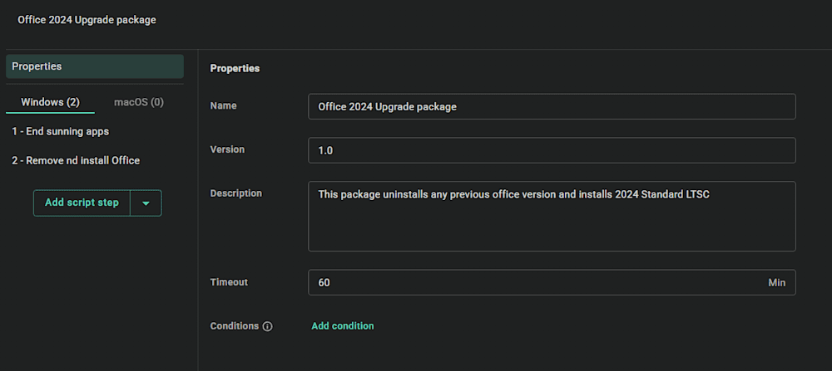Click the Add condition link
Viewport: 832px width, 371px height.
(x=343, y=326)
